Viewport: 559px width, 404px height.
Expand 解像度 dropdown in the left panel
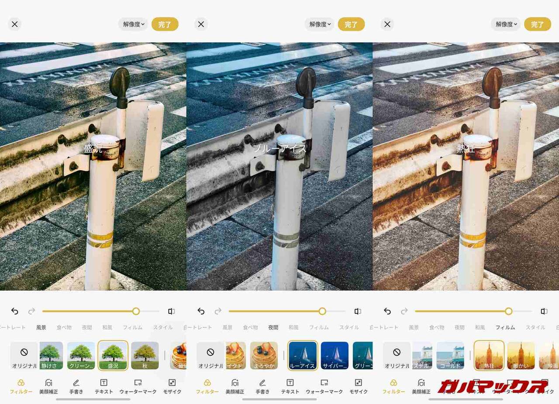(x=133, y=24)
